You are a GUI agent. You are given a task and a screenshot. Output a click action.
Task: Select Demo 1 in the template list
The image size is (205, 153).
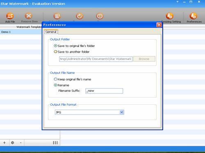coord(21,32)
